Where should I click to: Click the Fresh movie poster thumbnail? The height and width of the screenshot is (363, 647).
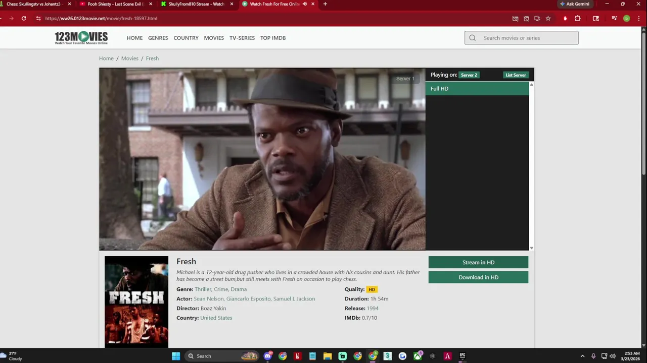136,301
